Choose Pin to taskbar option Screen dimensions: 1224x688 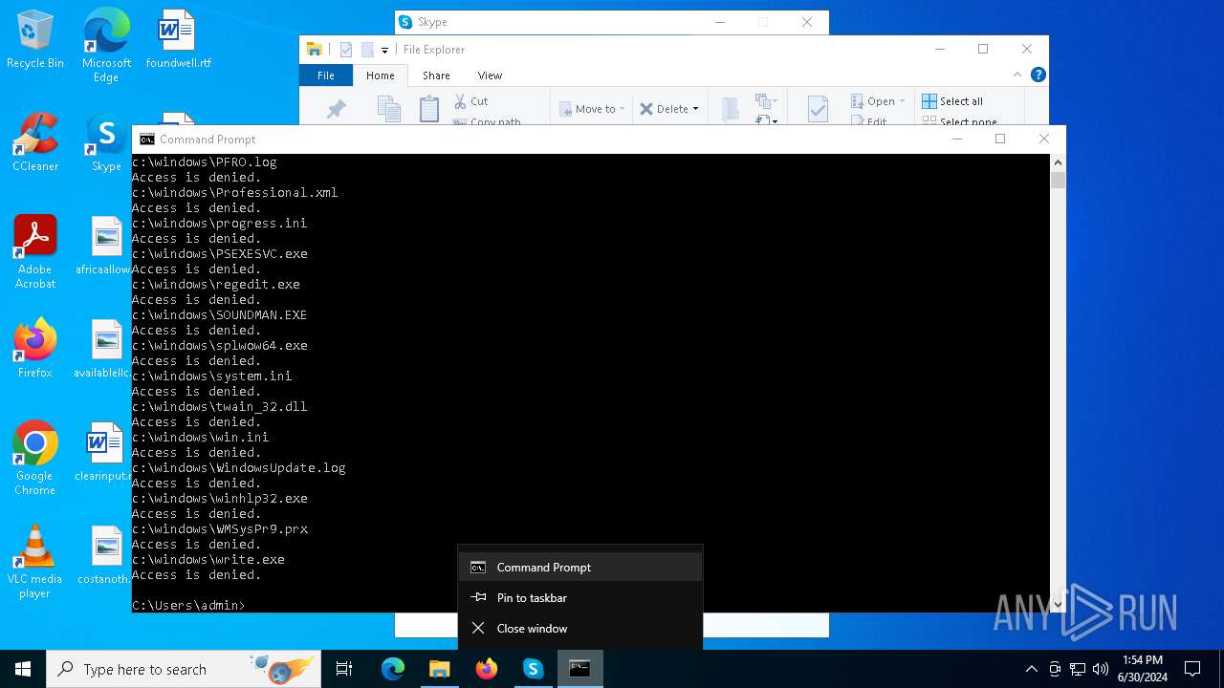pos(580,597)
